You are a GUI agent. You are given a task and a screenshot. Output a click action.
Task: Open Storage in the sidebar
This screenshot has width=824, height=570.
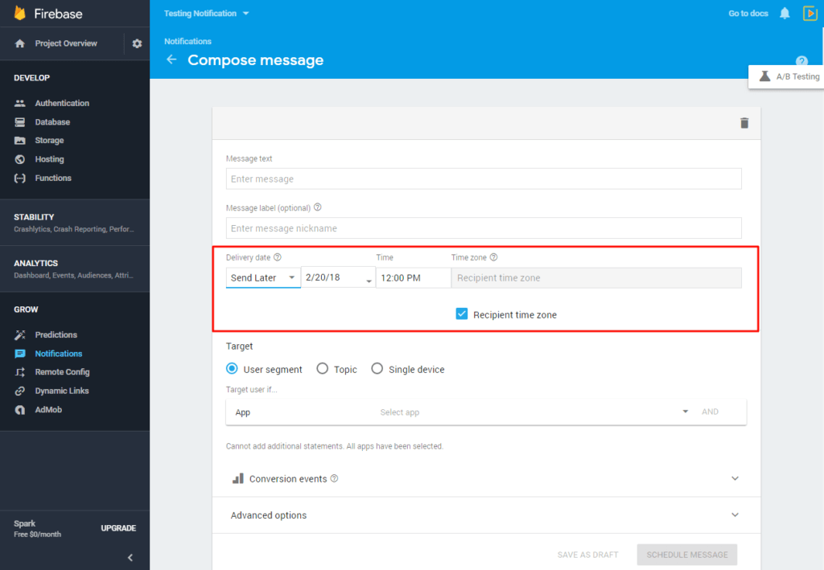(49, 141)
